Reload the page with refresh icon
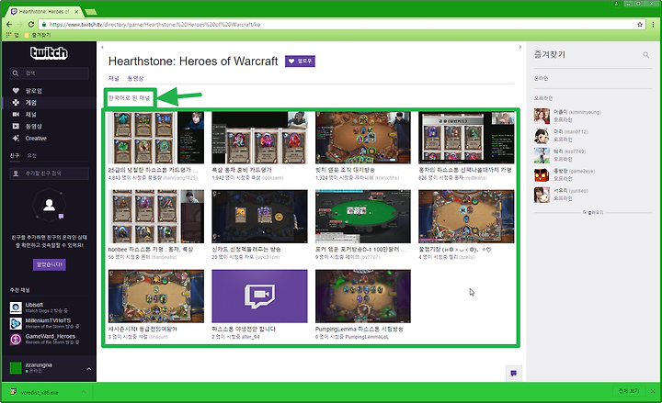 coord(31,25)
